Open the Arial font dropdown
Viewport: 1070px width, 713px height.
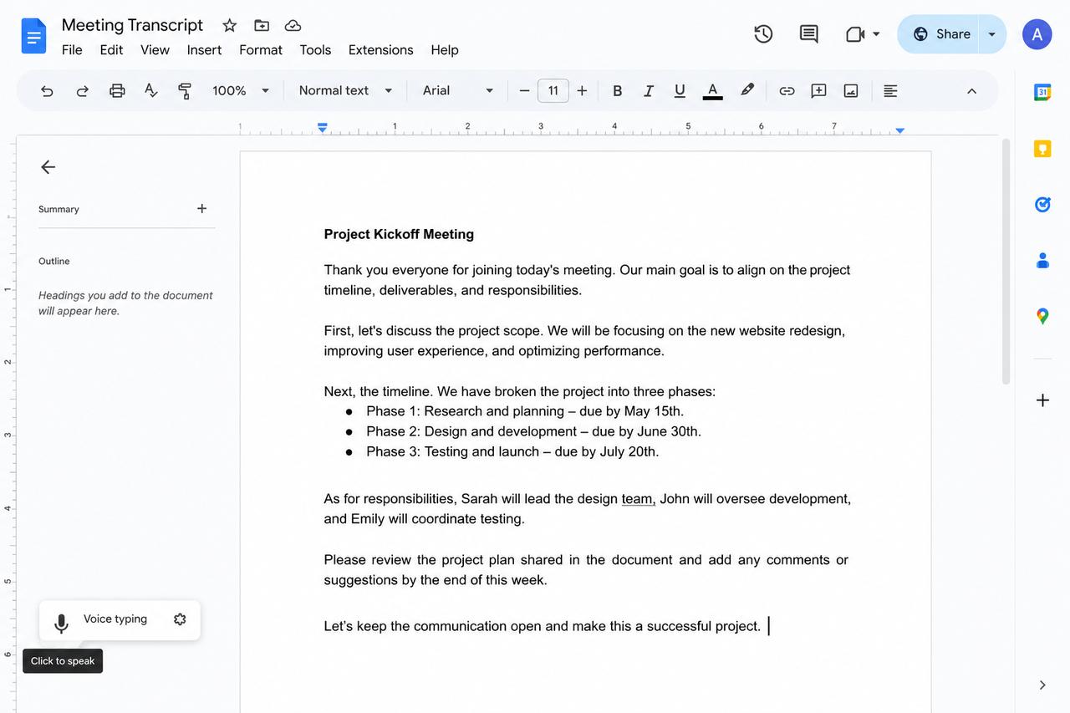click(x=458, y=90)
